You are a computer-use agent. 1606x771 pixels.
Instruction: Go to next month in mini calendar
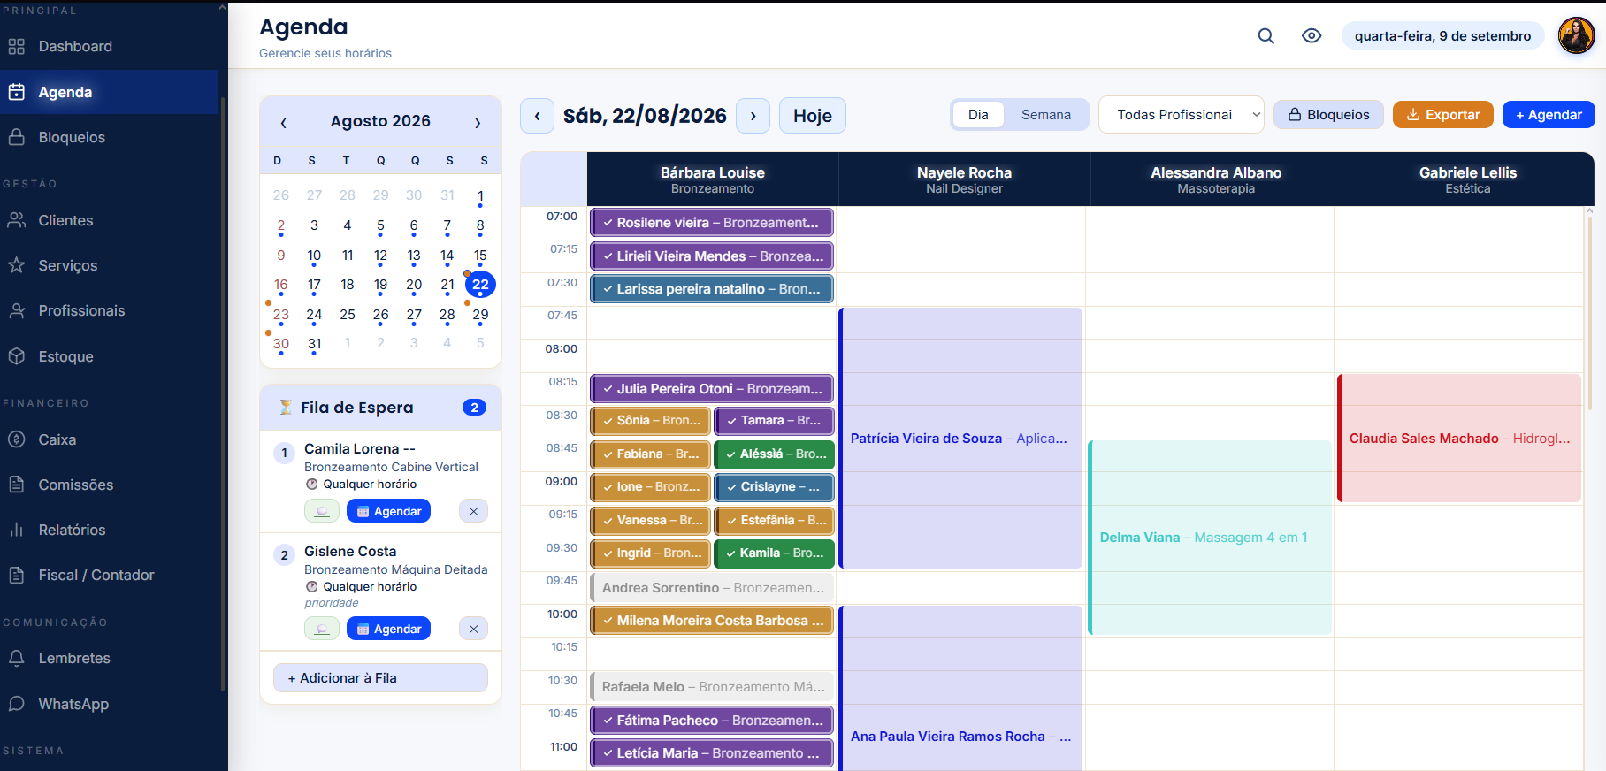coord(478,123)
